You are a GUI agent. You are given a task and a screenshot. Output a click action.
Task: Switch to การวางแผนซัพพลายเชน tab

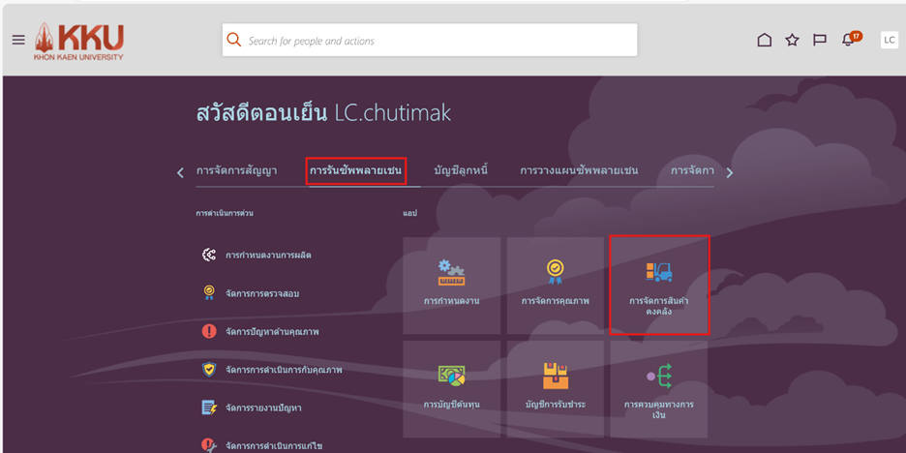579,171
